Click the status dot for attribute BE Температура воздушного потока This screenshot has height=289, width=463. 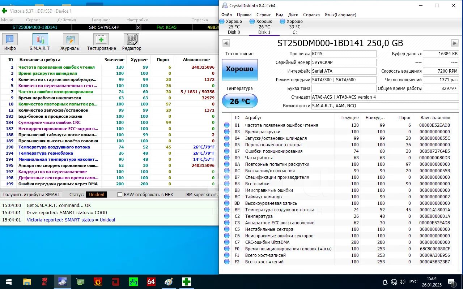coord(227,210)
